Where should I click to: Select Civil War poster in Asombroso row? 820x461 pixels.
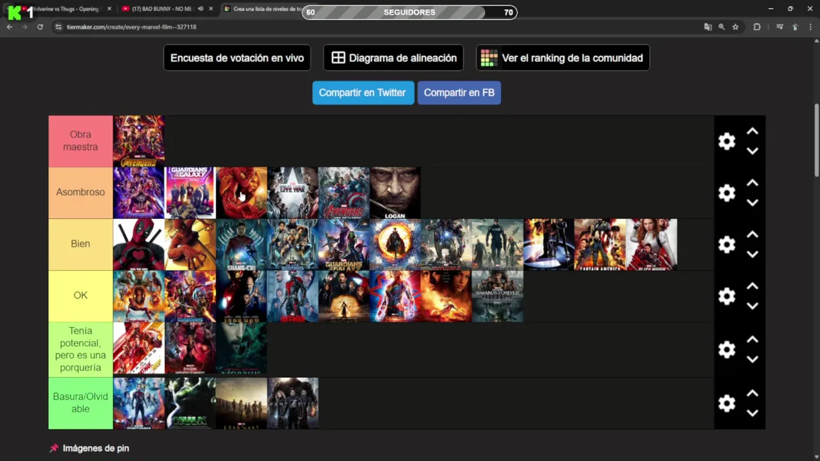293,193
